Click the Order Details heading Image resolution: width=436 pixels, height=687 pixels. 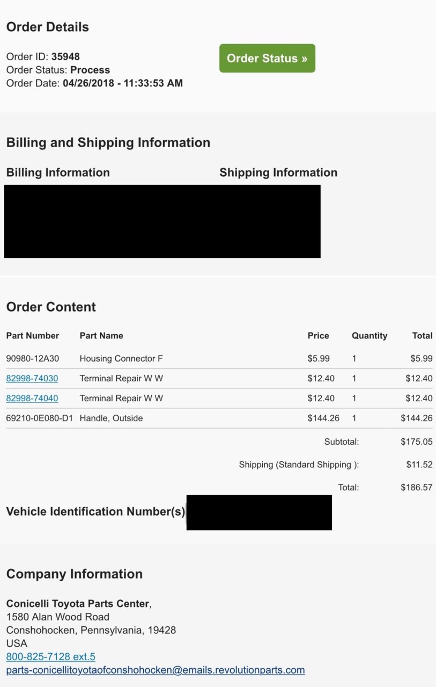[48, 27]
